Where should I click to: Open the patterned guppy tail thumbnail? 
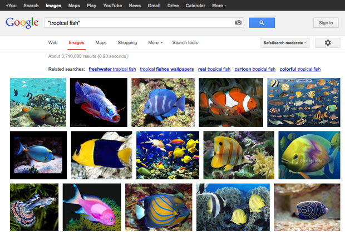[34, 207]
